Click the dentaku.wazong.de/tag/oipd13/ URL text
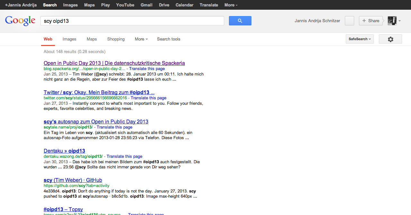411x215 pixels. [73, 156]
